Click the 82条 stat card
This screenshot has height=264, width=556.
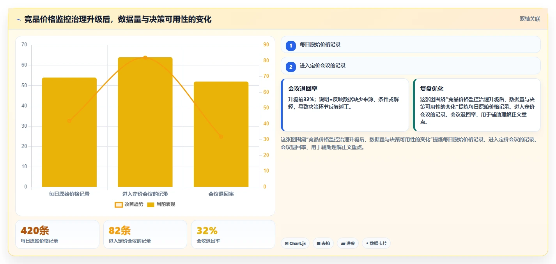(145, 234)
